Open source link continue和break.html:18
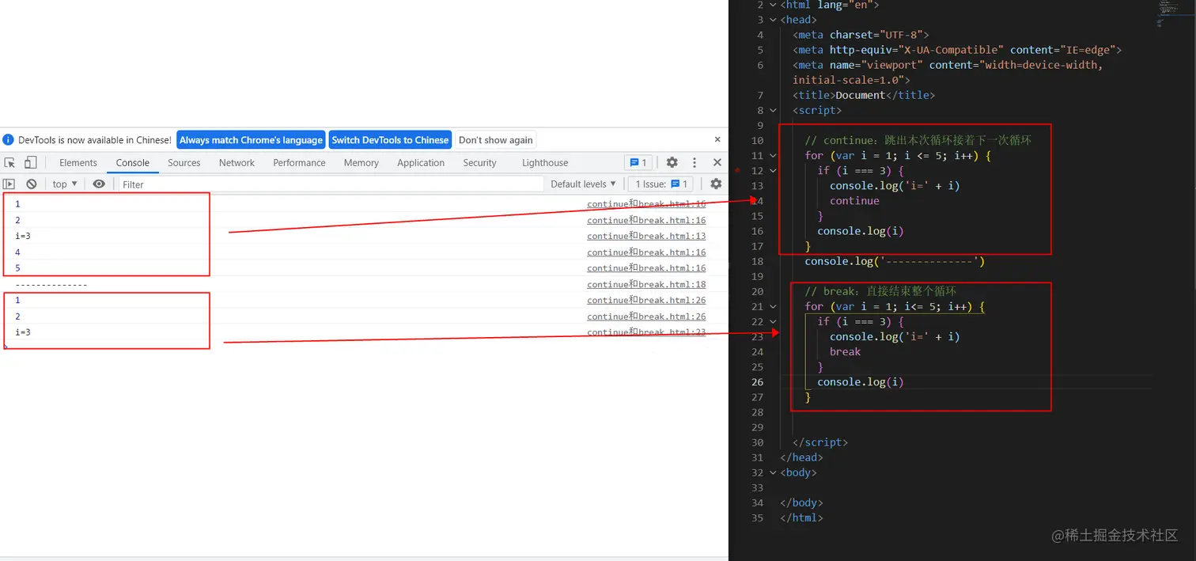Viewport: 1196px width, 561px height. click(646, 284)
